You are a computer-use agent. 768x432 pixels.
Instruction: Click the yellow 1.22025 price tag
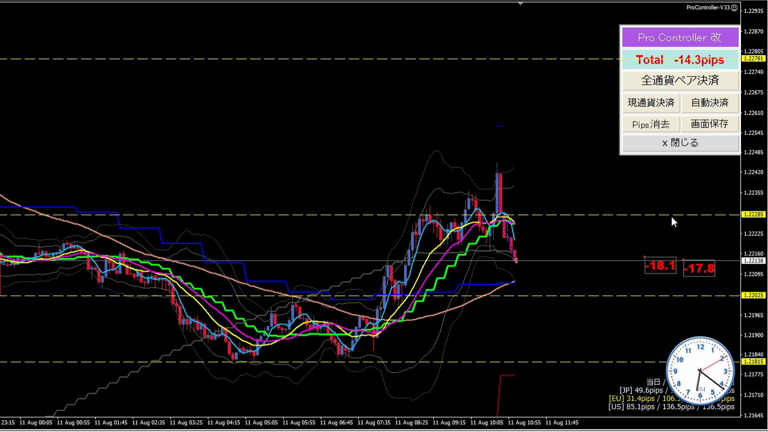point(754,295)
